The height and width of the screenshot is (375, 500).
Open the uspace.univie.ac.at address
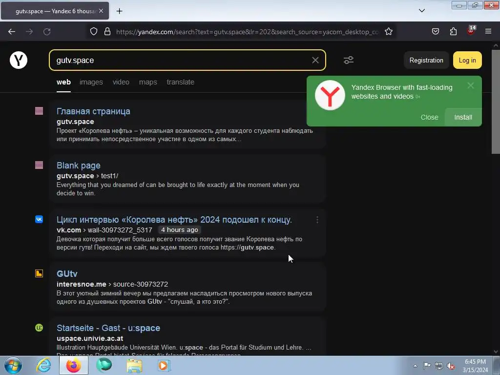pos(90,338)
